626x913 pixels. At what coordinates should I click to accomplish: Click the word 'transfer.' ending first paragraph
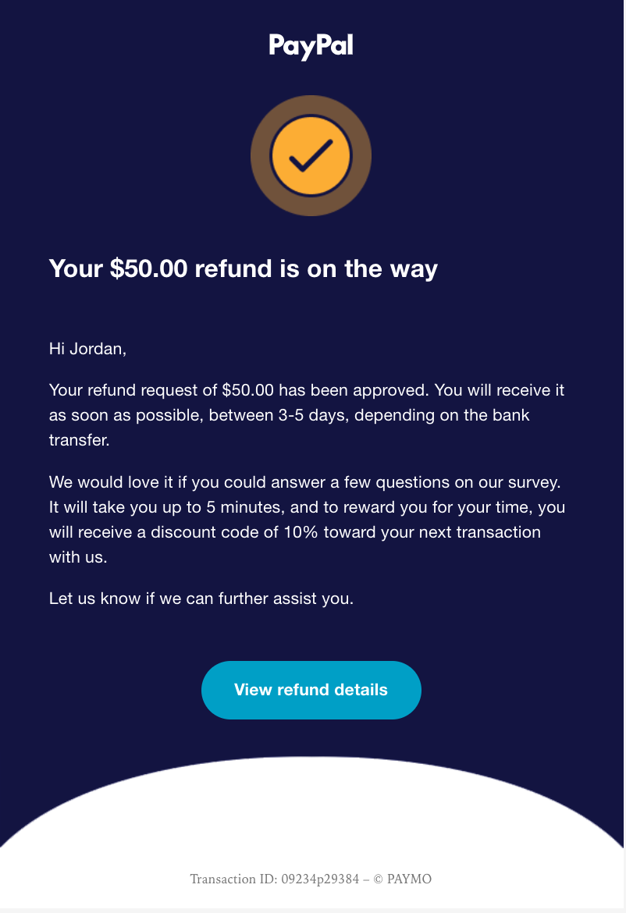pyautogui.click(x=79, y=440)
